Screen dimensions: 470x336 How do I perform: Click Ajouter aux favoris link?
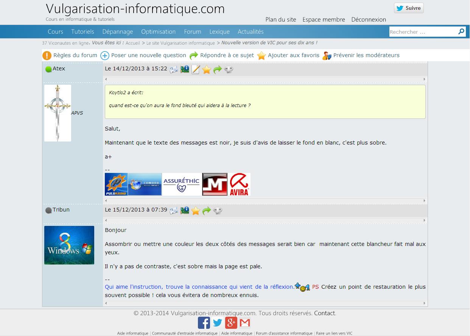pyautogui.click(x=294, y=55)
